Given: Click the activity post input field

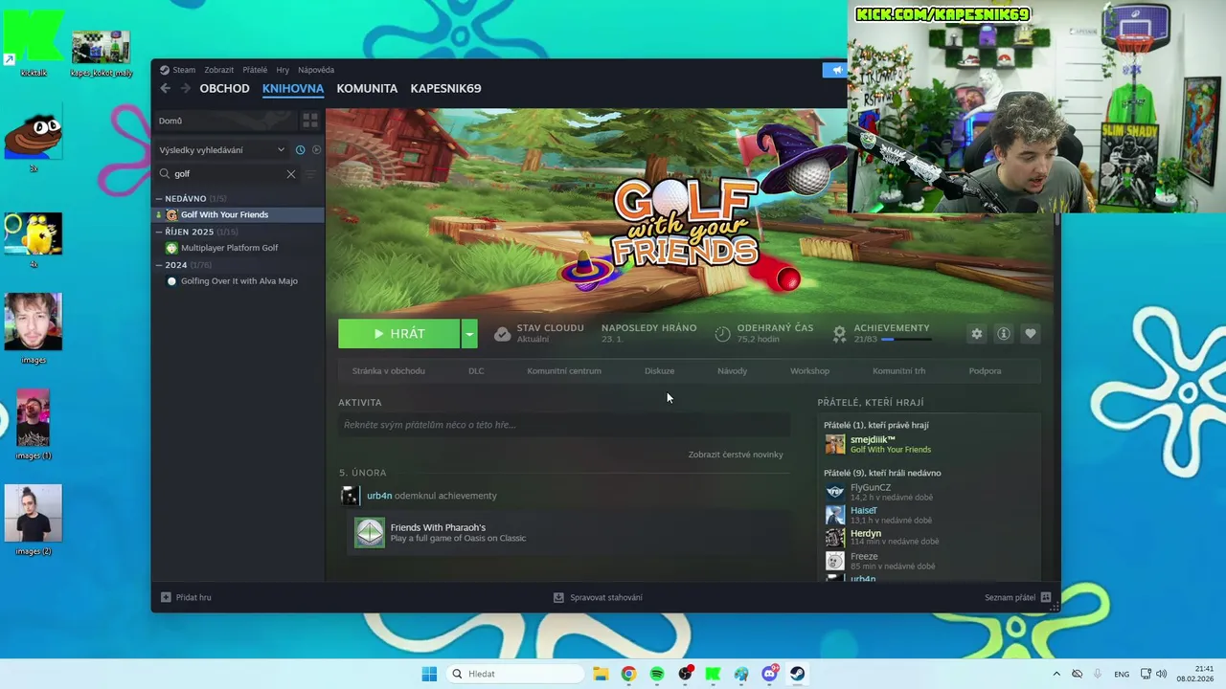Looking at the screenshot, I should click(564, 425).
